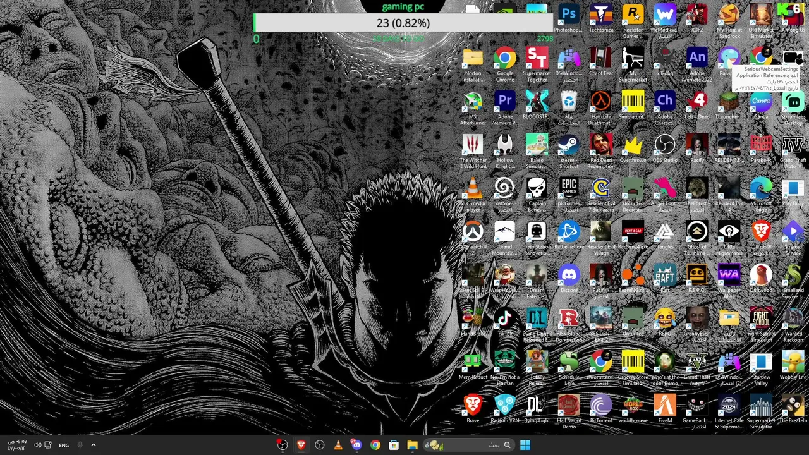The image size is (809, 455).
Task: Select The Witcher 3 Wild Hunt icon
Action: click(x=473, y=152)
